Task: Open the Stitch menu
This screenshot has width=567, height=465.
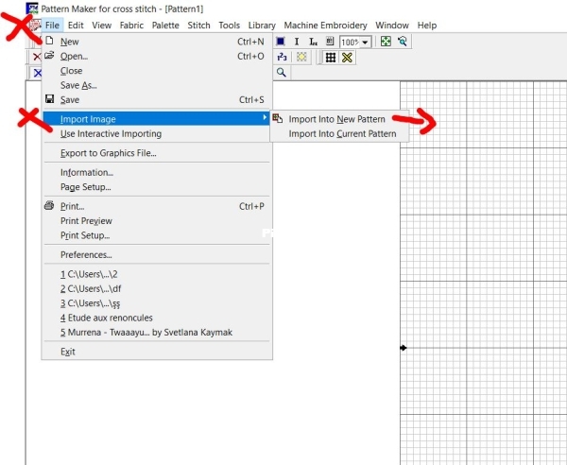Action: click(x=198, y=26)
